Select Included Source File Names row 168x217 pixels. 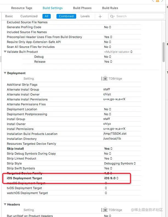pyautogui.click(x=74, y=32)
